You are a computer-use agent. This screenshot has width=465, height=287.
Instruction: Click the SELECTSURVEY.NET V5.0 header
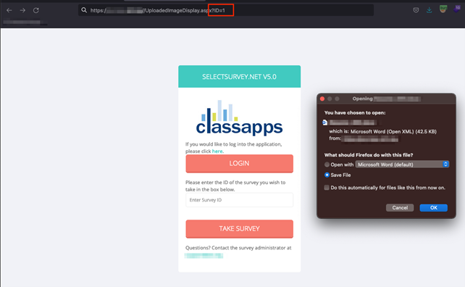click(239, 77)
